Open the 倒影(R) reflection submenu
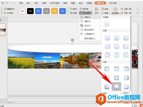The height and width of the screenshot is (107, 143). click(90, 21)
